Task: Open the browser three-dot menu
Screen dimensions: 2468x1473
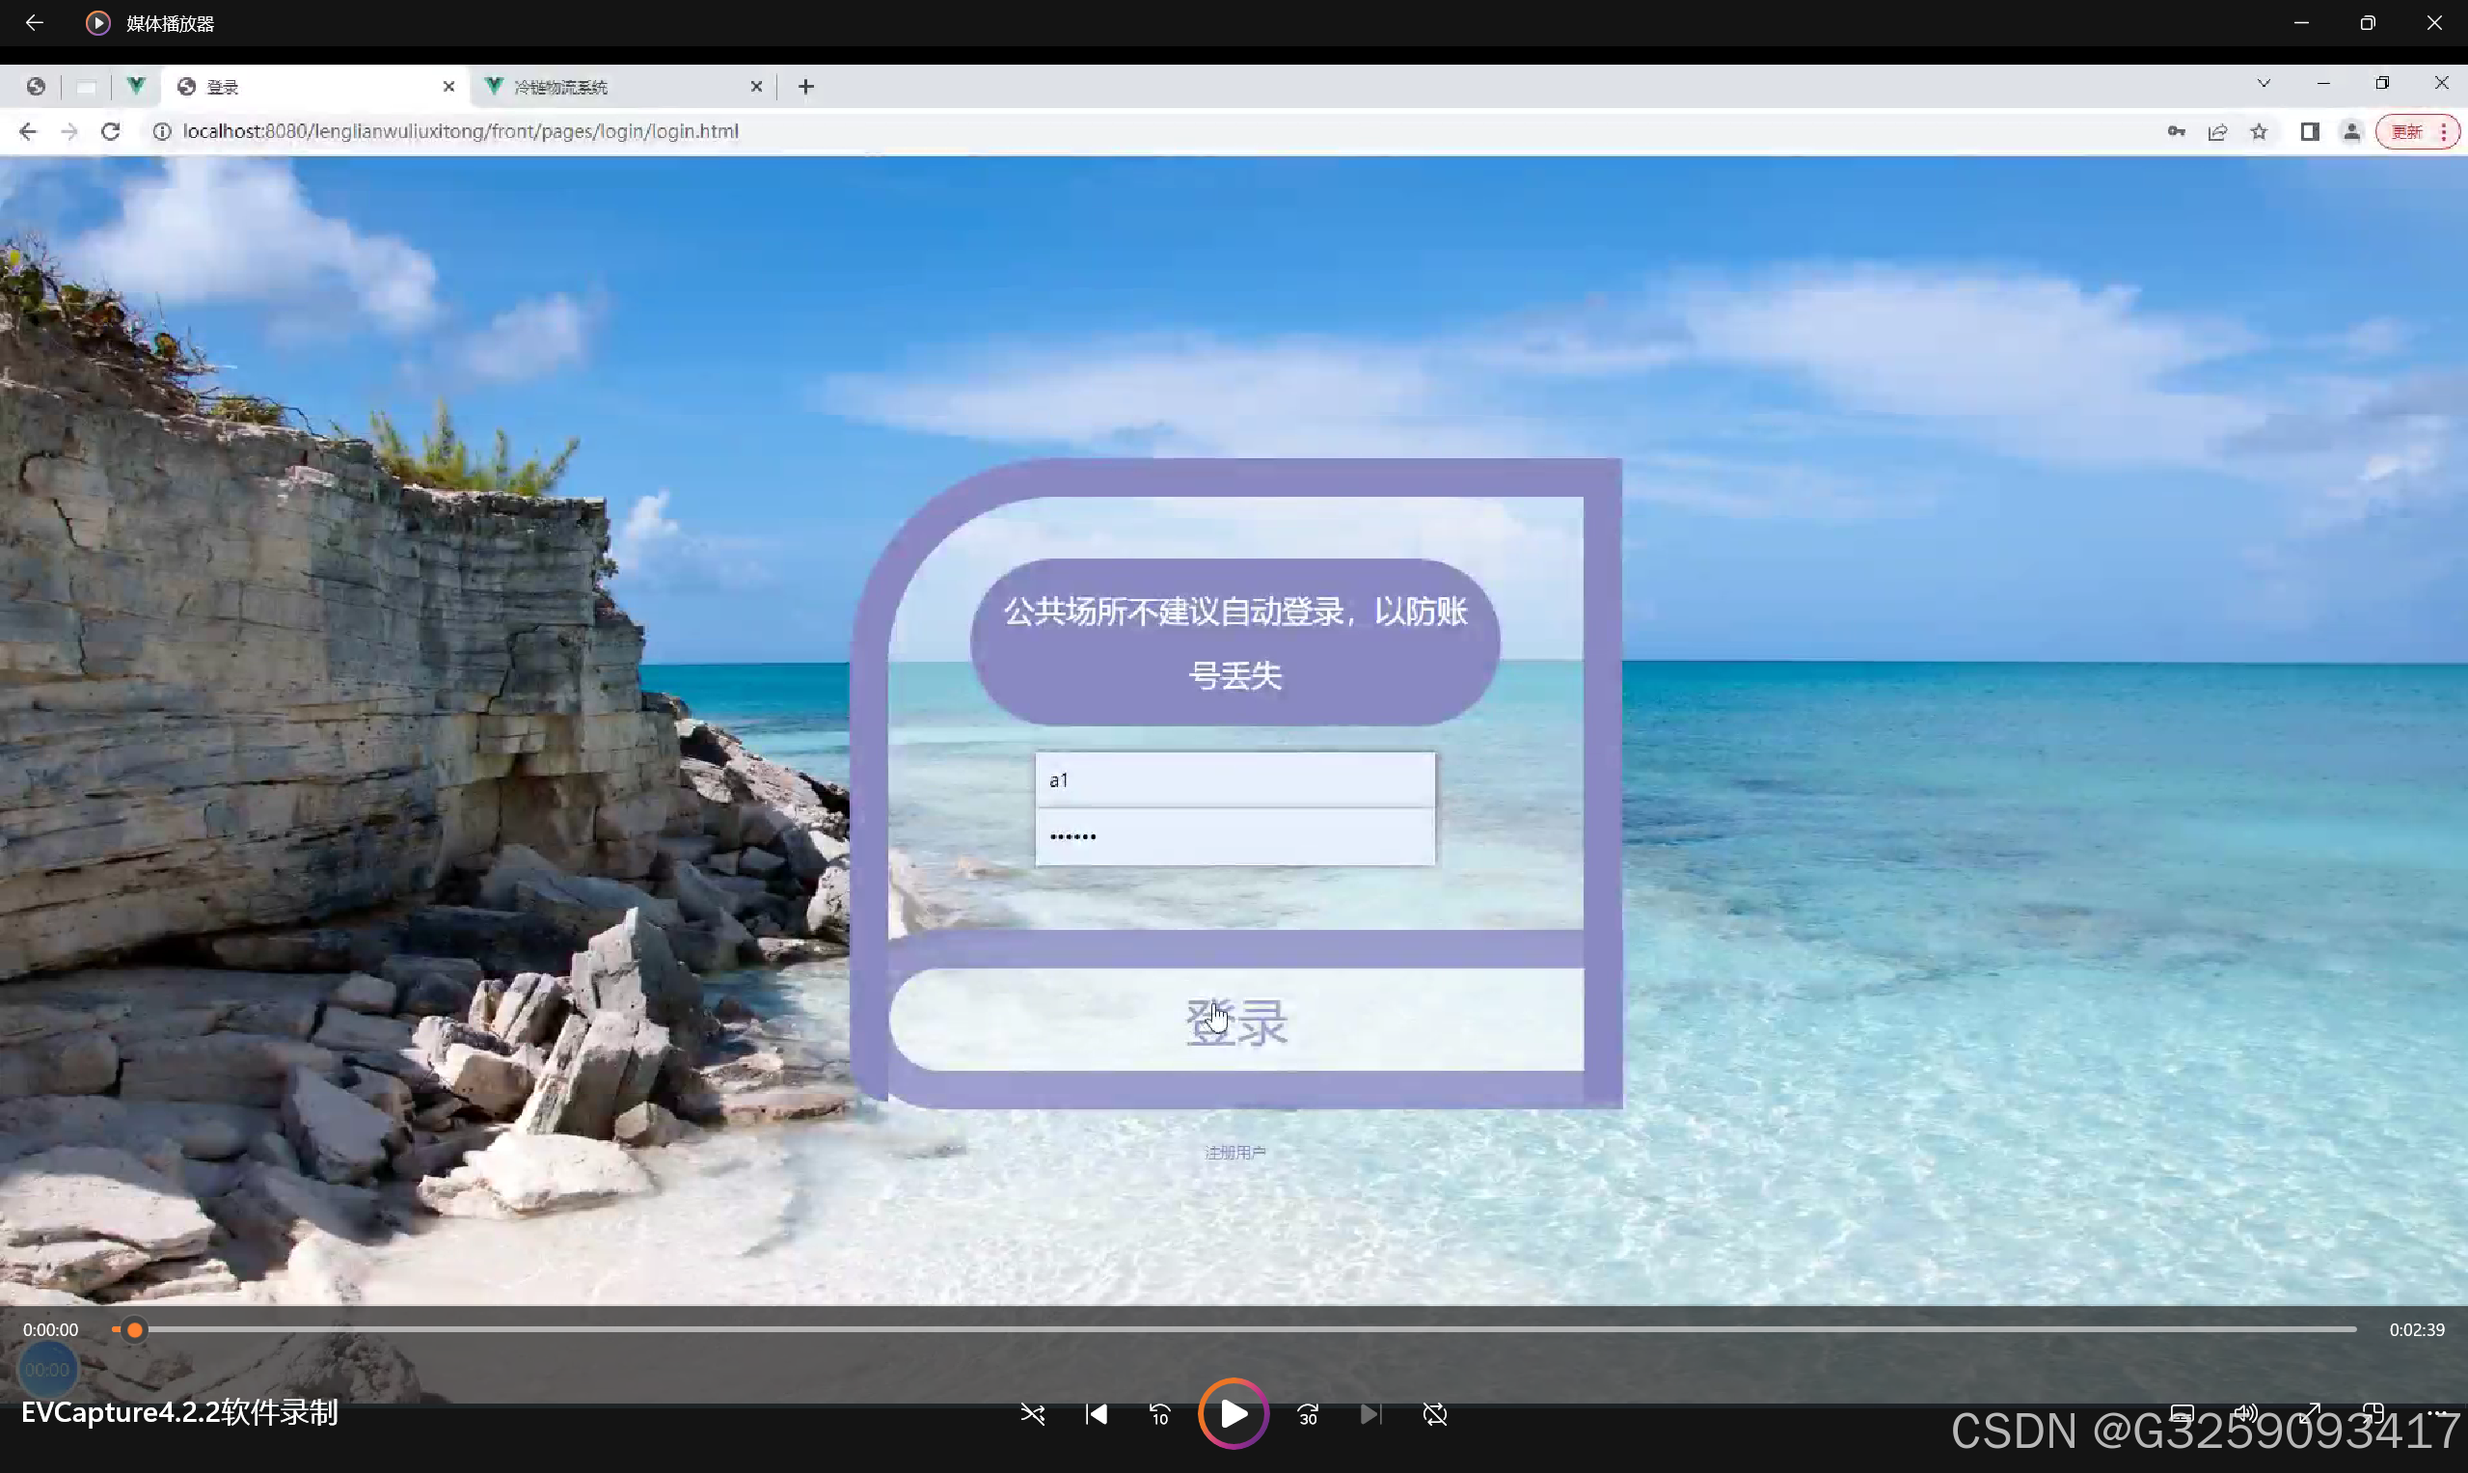Action: [x=2444, y=131]
